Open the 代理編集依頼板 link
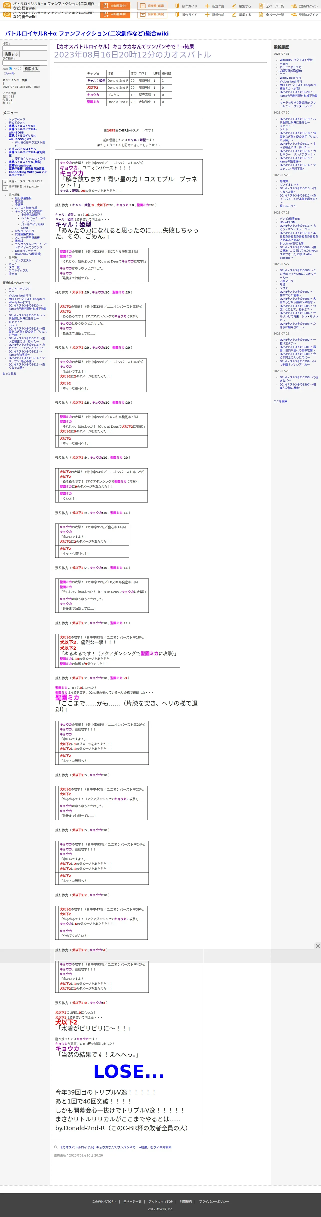Viewport: 321px width, 1217px height. click(x=24, y=234)
